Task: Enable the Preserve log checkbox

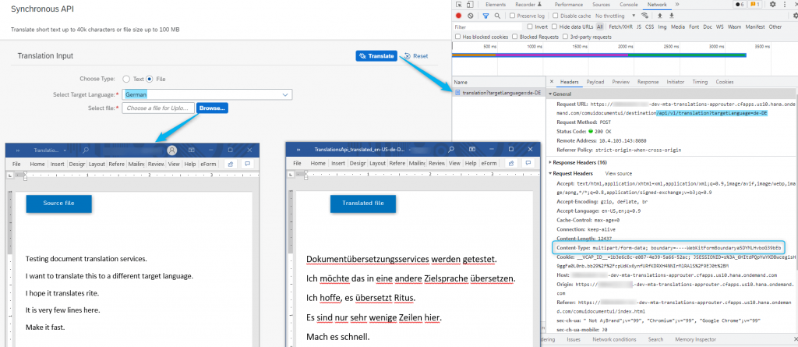Action: click(513, 16)
